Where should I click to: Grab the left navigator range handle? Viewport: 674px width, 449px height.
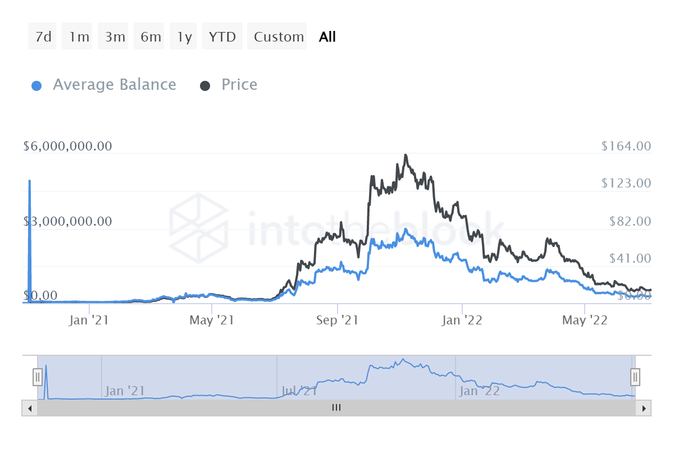click(38, 376)
